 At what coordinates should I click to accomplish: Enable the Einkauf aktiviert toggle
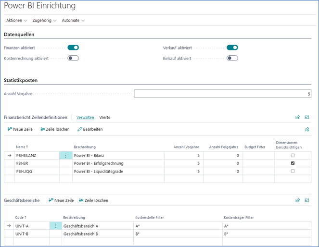pos(232,58)
